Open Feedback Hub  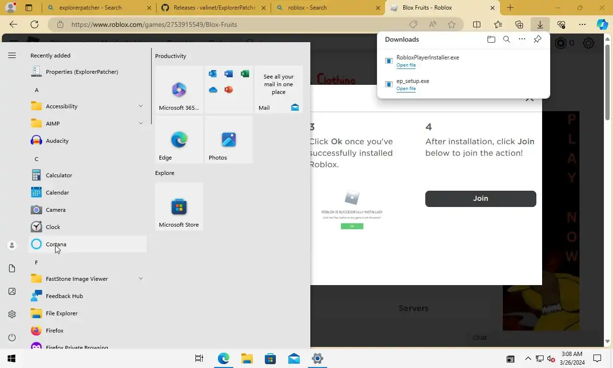pos(88,296)
